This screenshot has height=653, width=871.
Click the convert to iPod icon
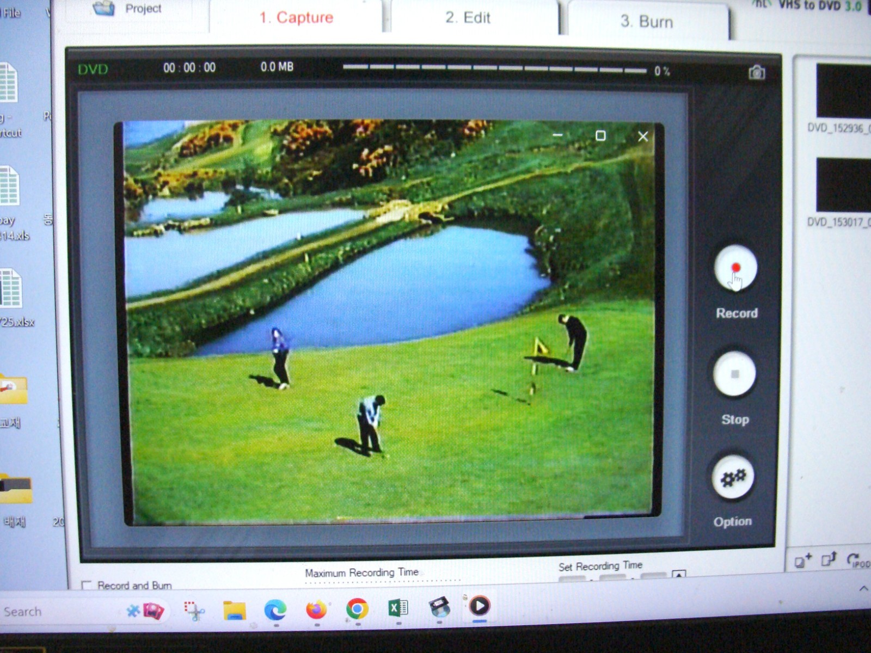click(858, 560)
